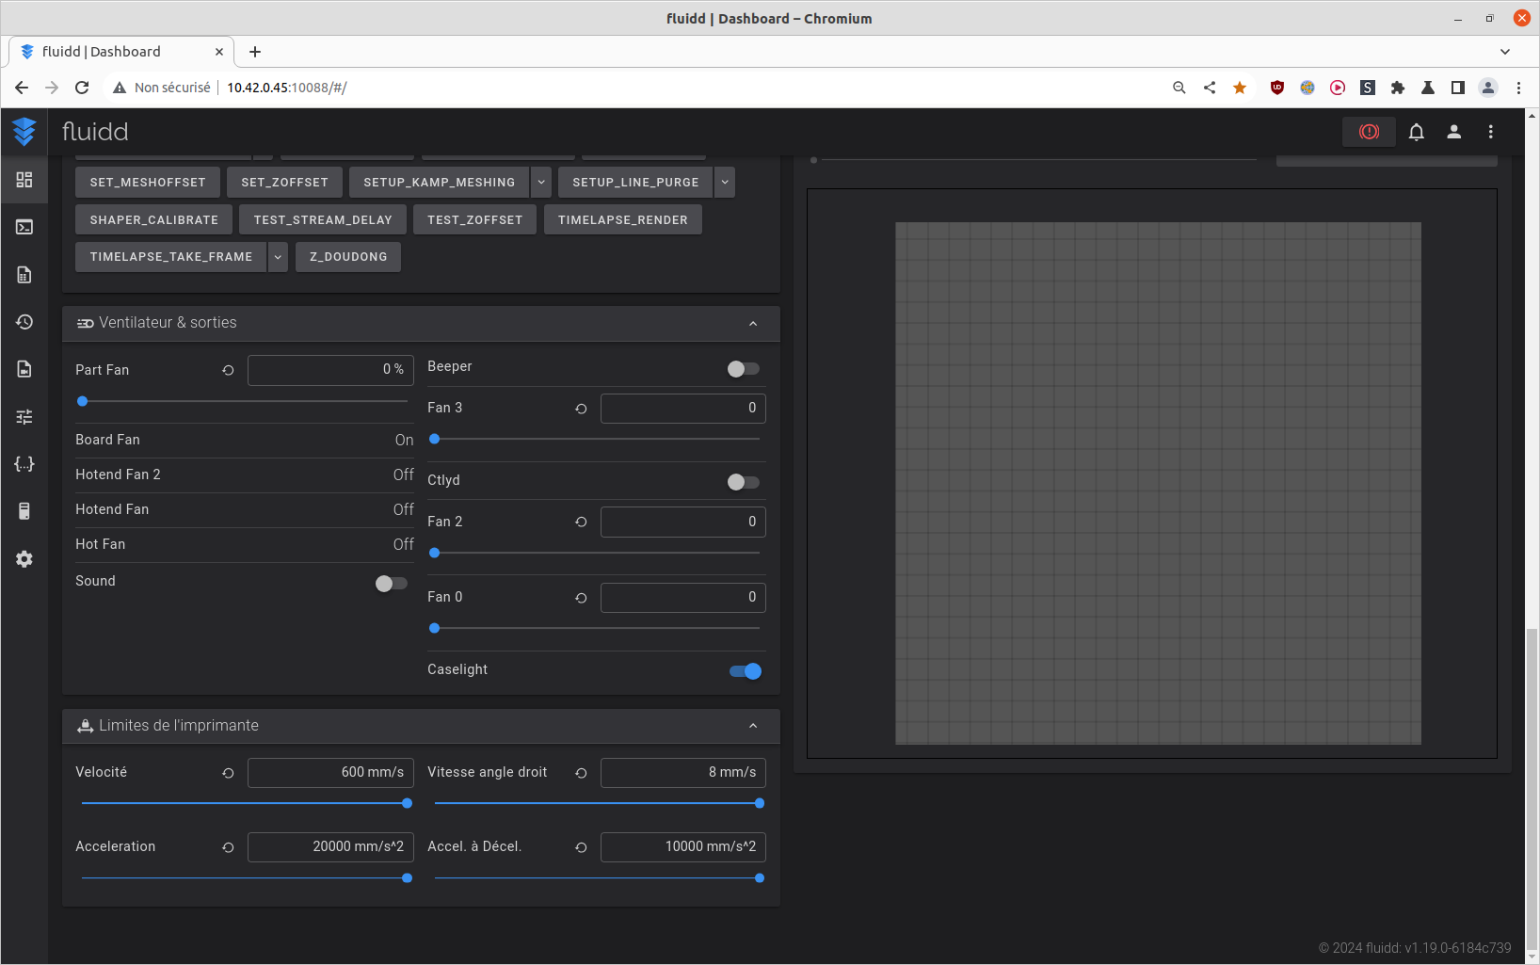Toggle the Beeper switch
The height and width of the screenshot is (965, 1540).
743,369
